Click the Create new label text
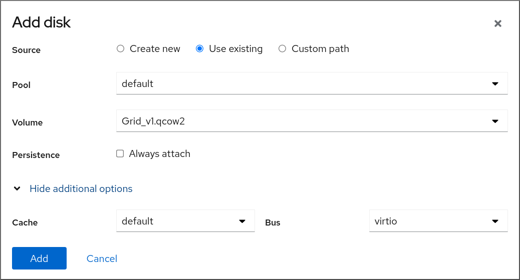The width and height of the screenshot is (520, 280). [155, 49]
